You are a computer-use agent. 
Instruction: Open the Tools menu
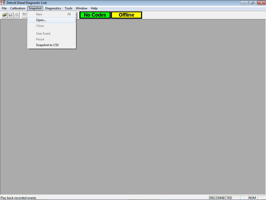[x=68, y=8]
